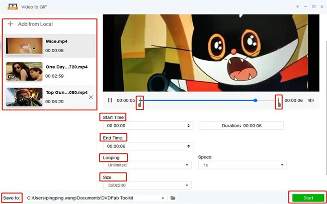Click the blue playhead on the progress bar

[256, 100]
